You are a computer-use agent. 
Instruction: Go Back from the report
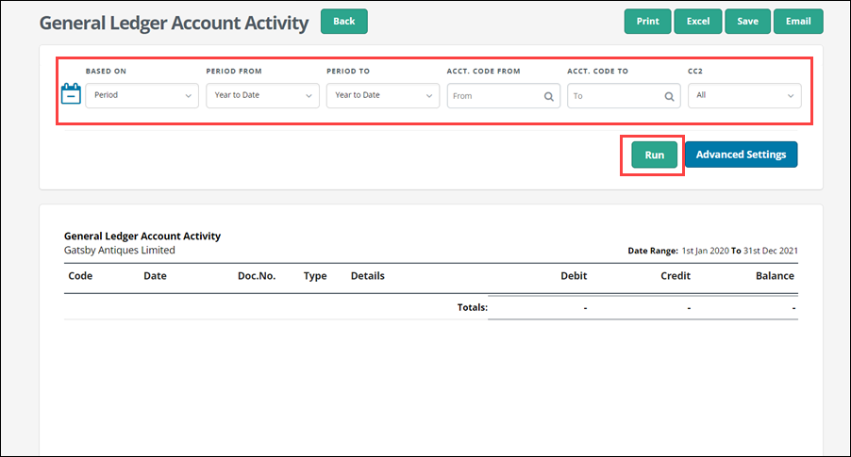pyautogui.click(x=344, y=21)
